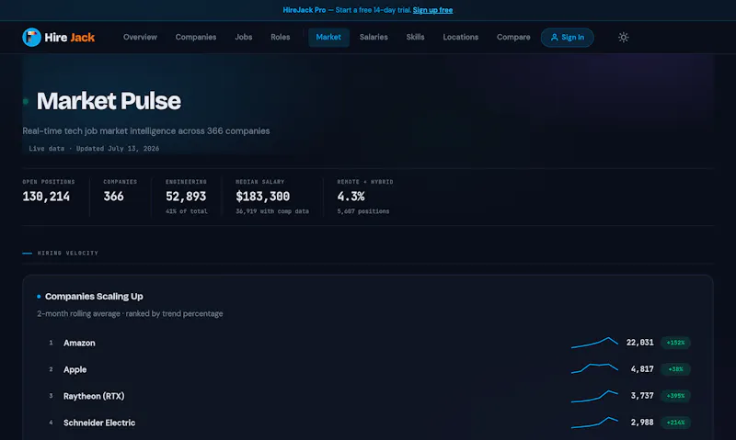The image size is (736, 440).
Task: Toggle the light/dark theme sun icon
Action: (623, 37)
